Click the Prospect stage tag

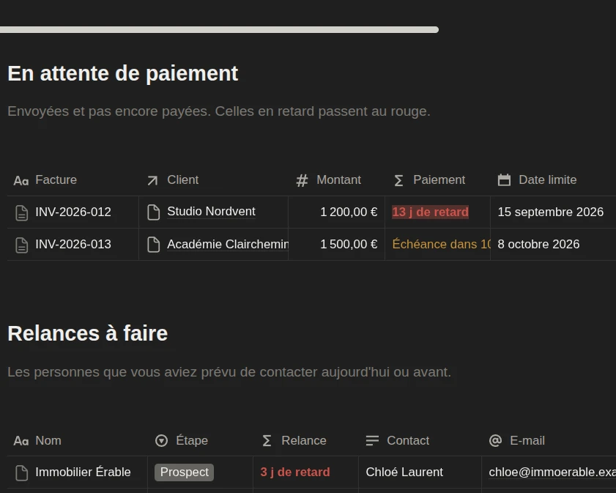click(x=185, y=472)
